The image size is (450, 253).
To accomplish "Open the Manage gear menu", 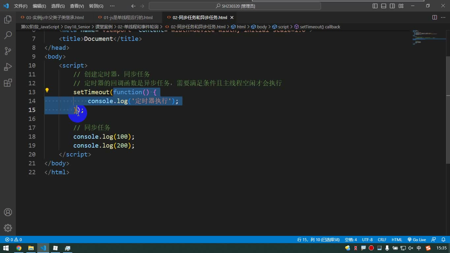I will [8, 228].
